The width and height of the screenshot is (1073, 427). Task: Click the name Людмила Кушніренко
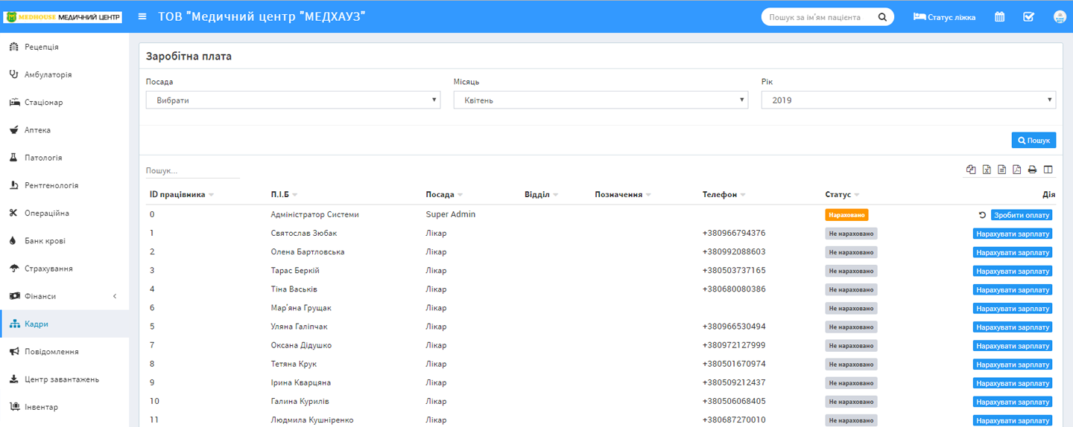tap(312, 420)
